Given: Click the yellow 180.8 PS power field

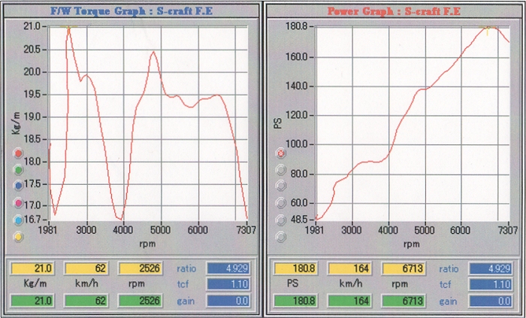Looking at the screenshot, I should click(x=295, y=268).
